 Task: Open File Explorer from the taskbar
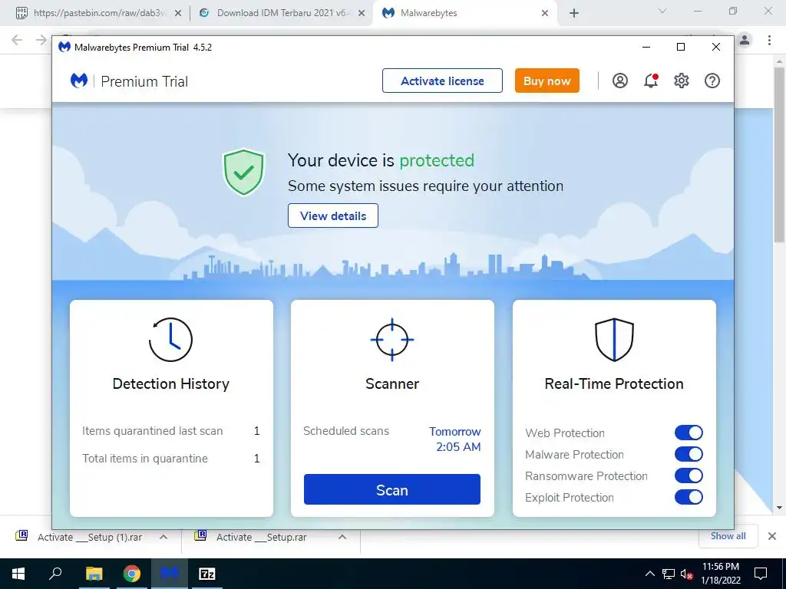pos(94,574)
